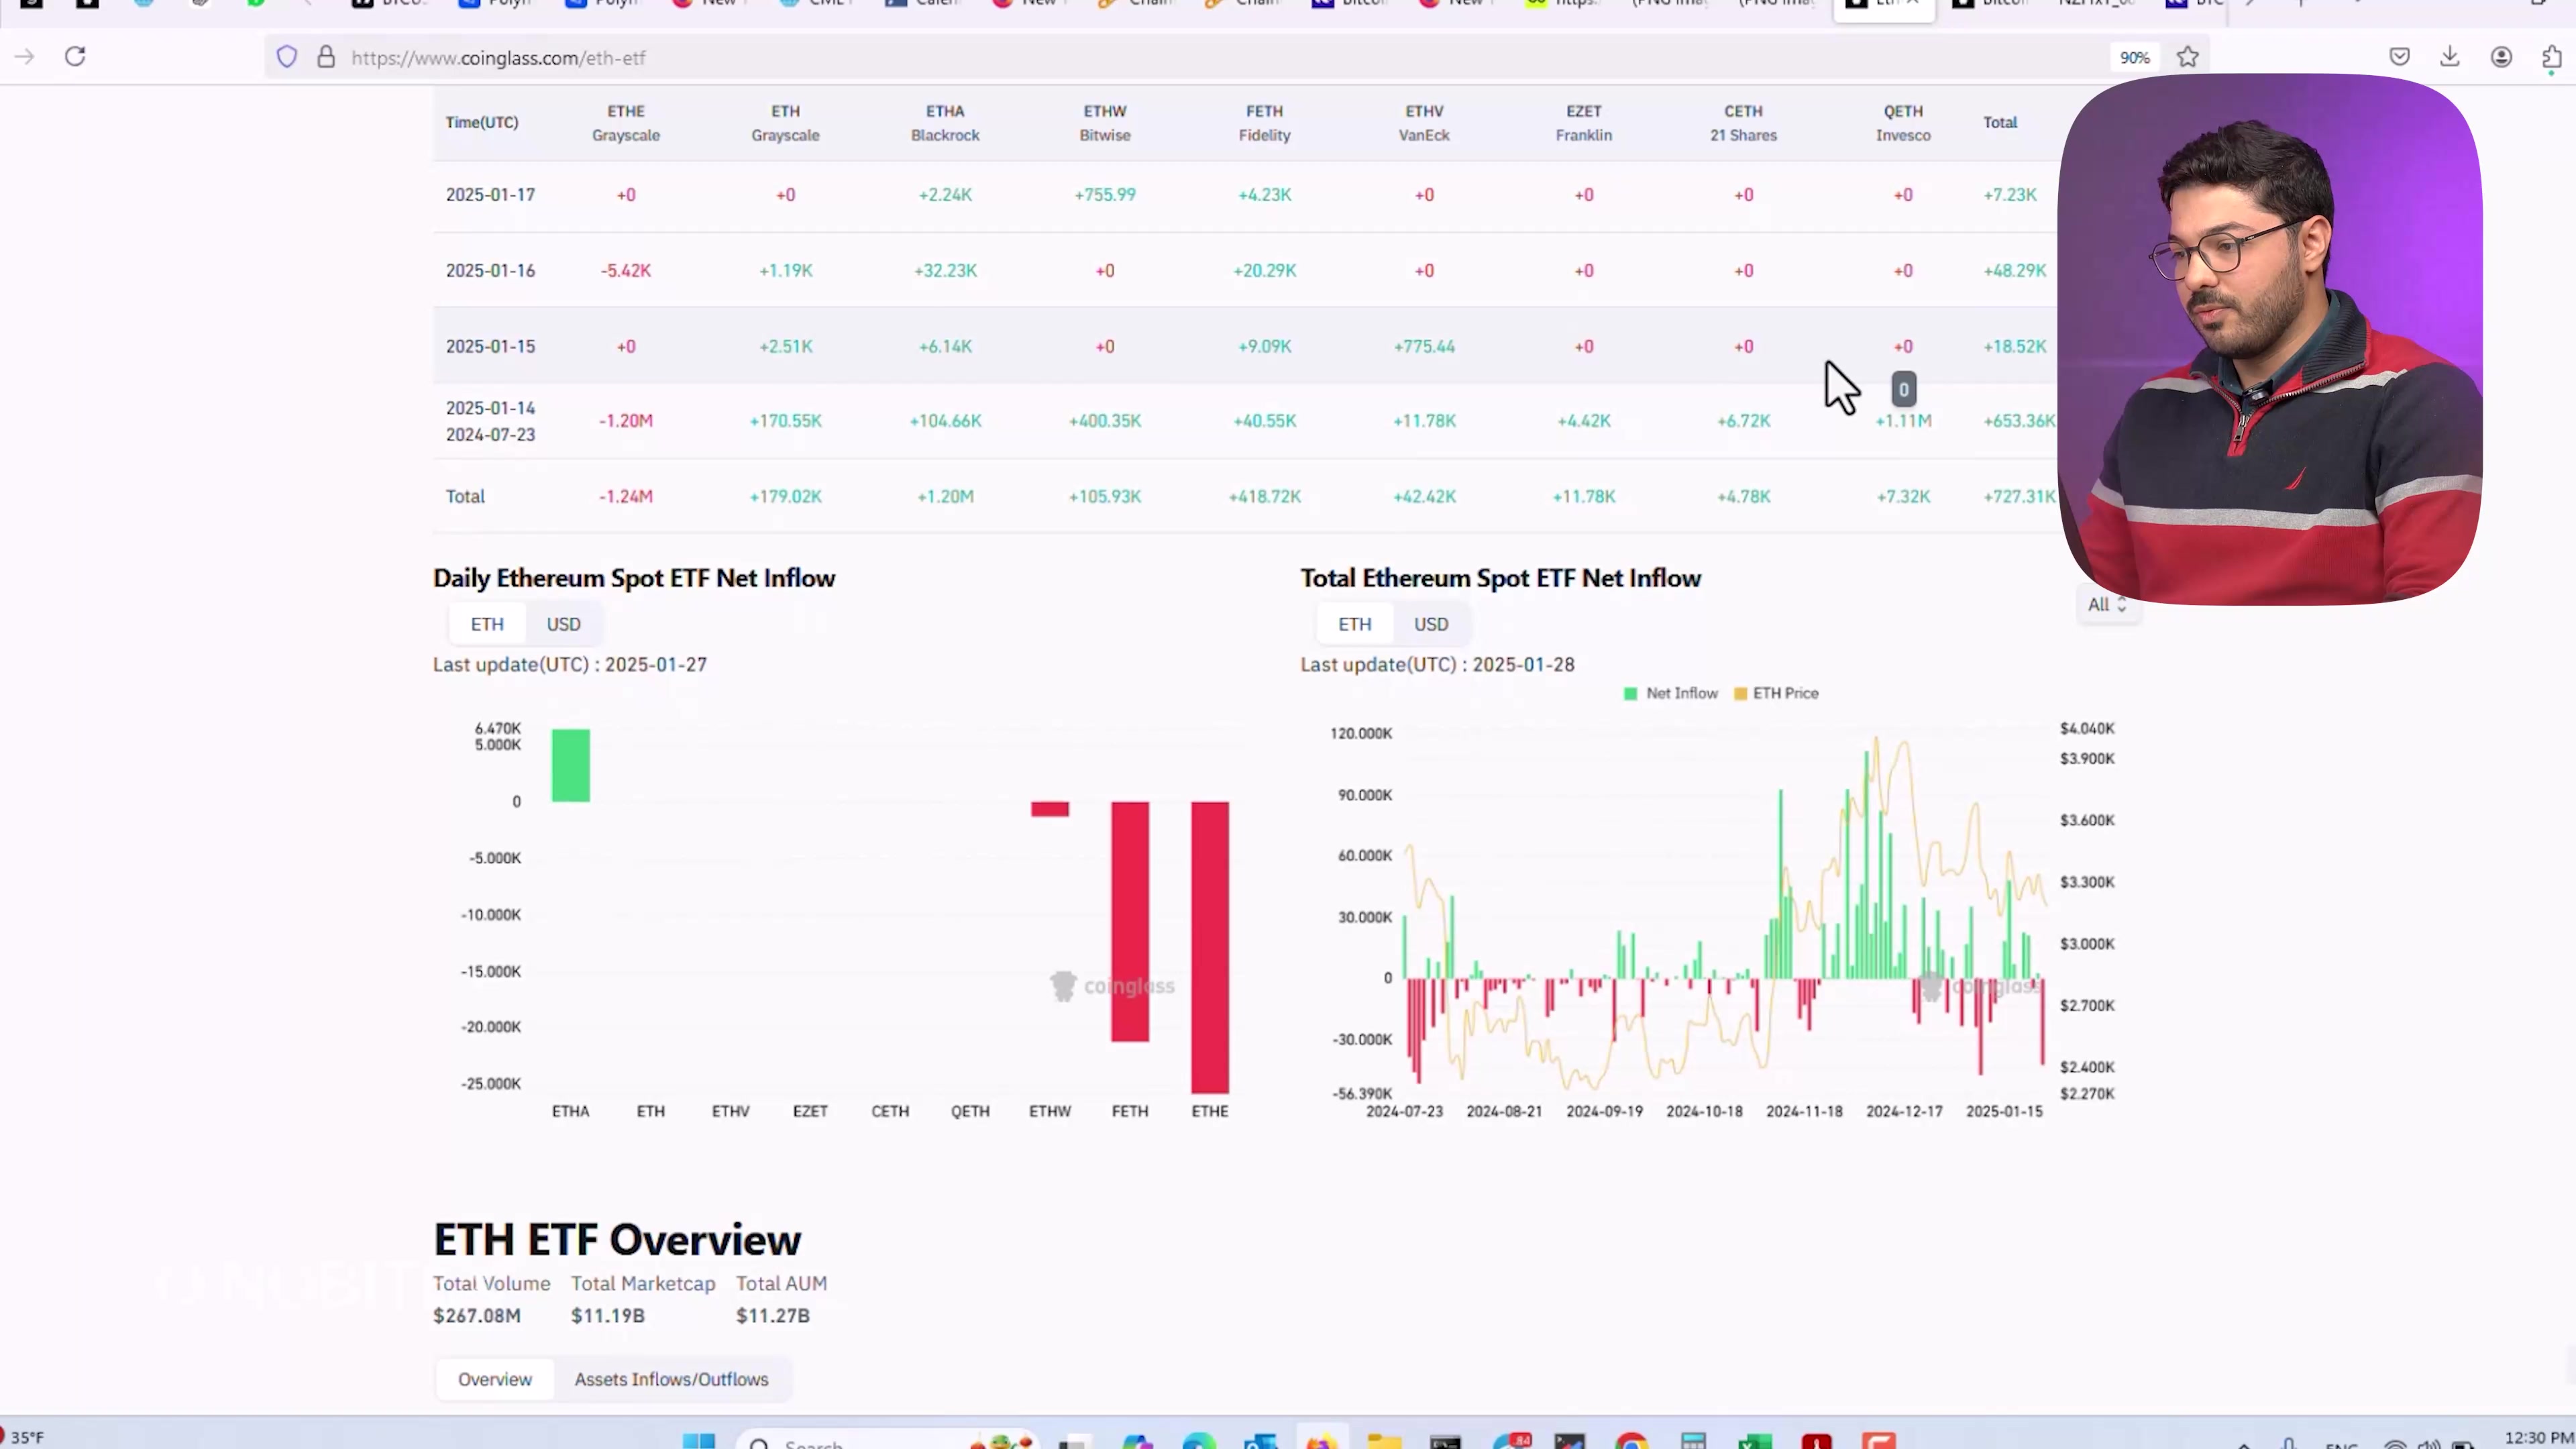The image size is (2576, 1449).
Task: Click the green ETHA bar in daily chart
Action: point(571,766)
